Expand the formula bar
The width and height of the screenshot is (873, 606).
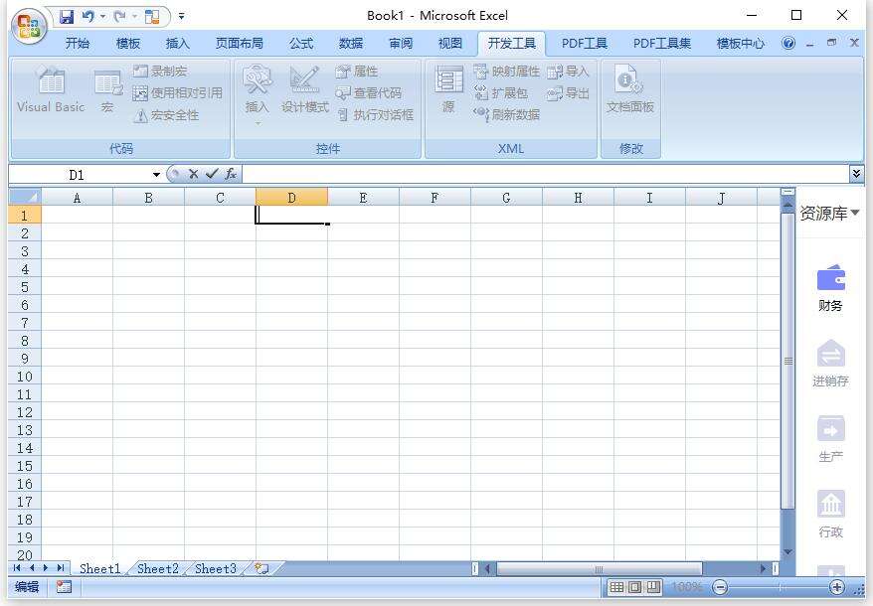[x=856, y=174]
